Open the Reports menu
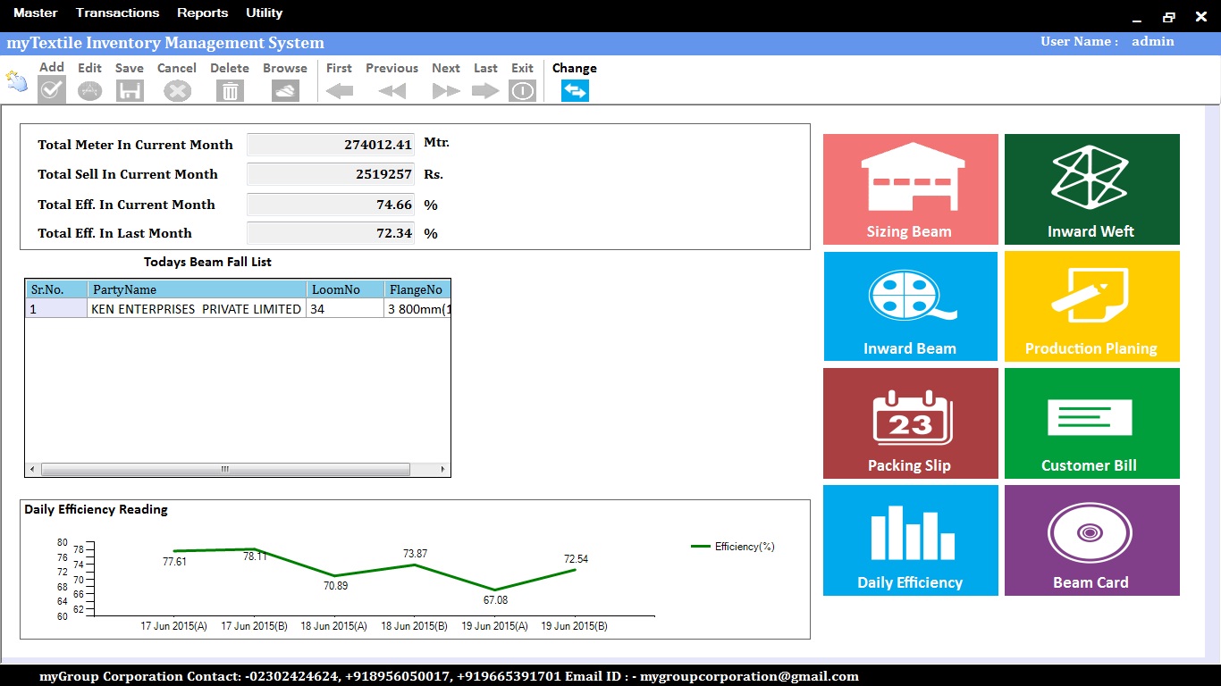This screenshot has width=1221, height=686. tap(202, 13)
